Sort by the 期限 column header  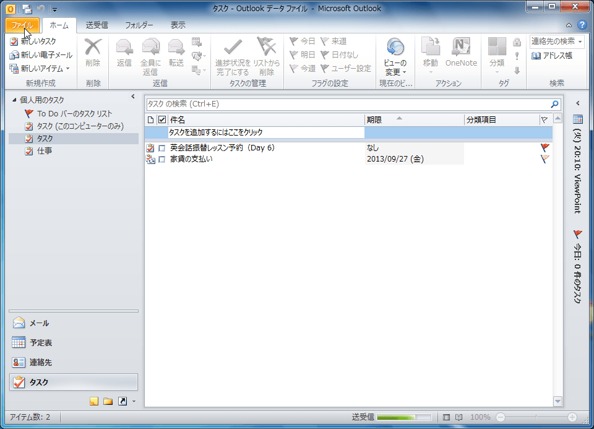415,119
